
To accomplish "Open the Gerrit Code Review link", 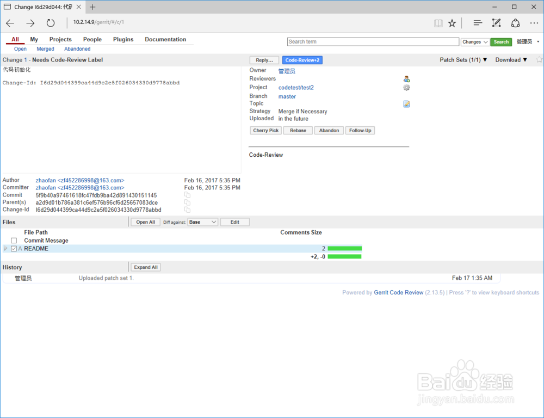I will 399,293.
